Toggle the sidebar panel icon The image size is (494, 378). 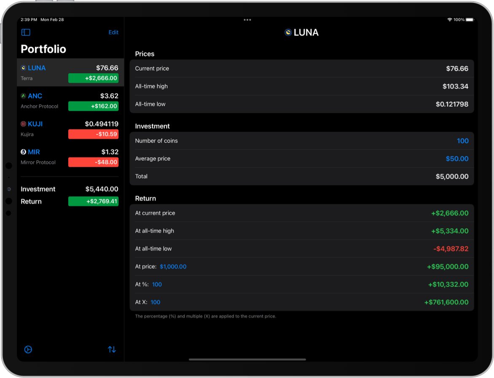point(26,32)
